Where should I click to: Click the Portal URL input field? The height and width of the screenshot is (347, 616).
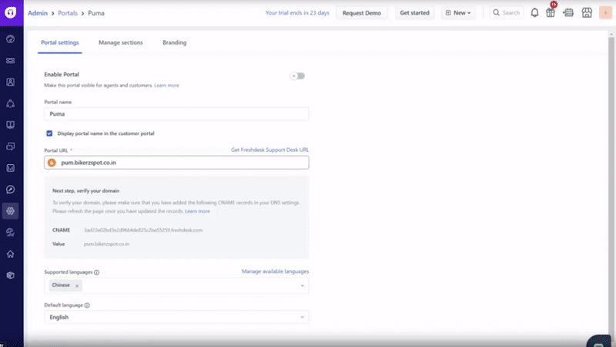click(176, 163)
